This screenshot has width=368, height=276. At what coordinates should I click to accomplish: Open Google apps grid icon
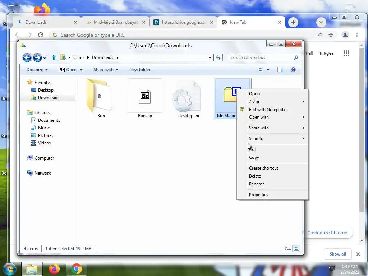[346, 53]
